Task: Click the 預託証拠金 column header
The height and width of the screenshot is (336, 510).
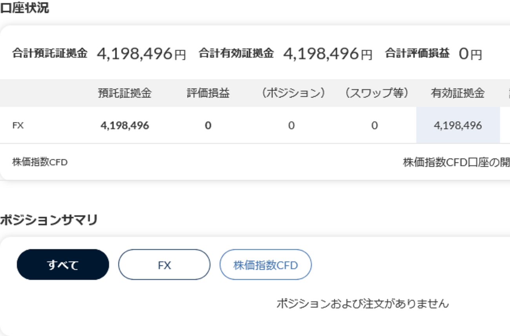Action: click(125, 93)
